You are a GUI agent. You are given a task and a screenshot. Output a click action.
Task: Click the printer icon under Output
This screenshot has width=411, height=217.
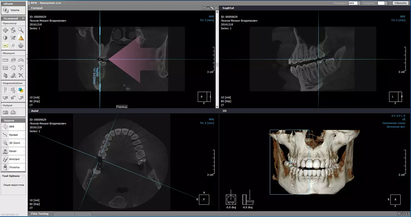click(13, 112)
